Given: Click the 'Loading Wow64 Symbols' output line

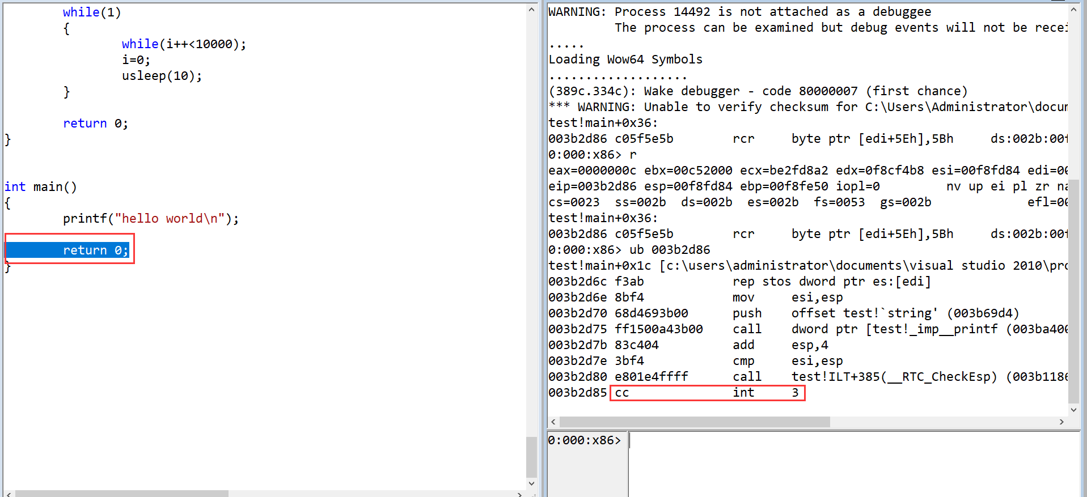Looking at the screenshot, I should [625, 60].
